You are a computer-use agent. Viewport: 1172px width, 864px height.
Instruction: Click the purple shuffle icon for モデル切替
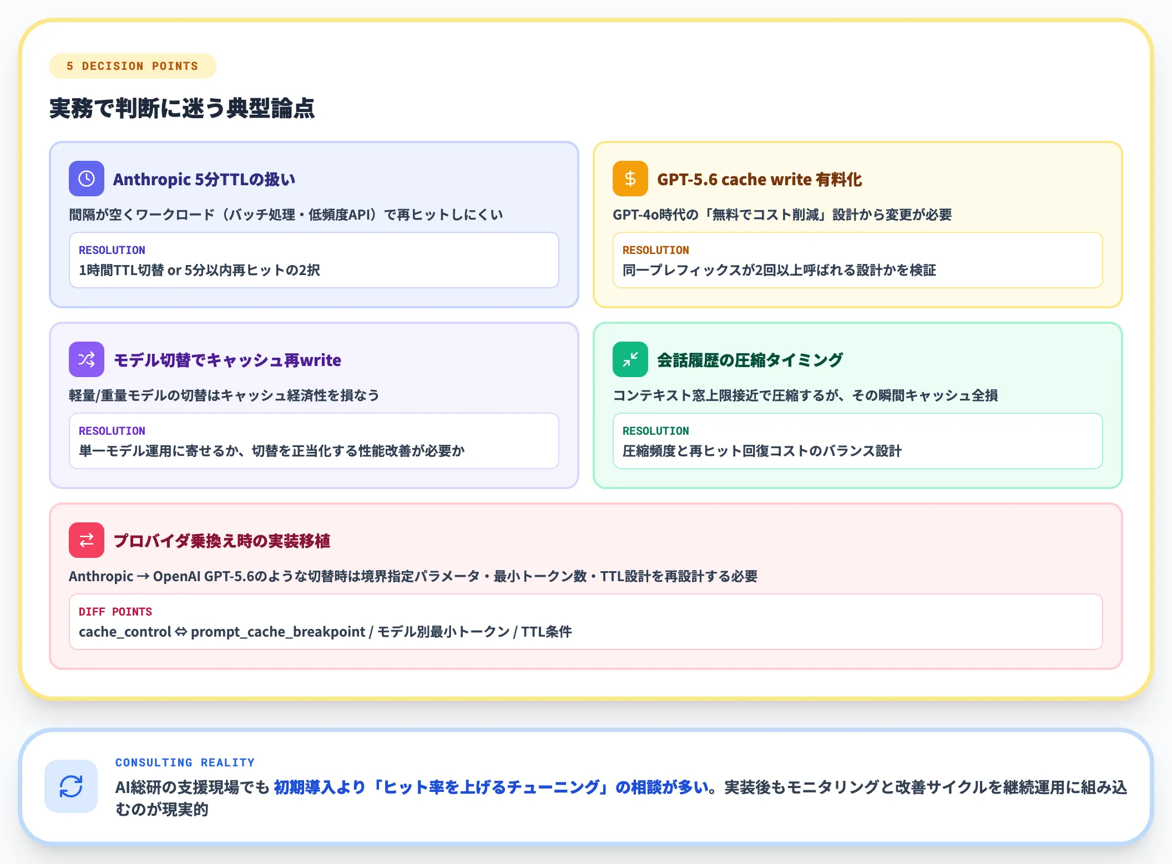tap(87, 359)
